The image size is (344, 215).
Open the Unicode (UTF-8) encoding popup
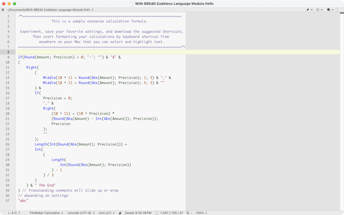(x=81, y=213)
